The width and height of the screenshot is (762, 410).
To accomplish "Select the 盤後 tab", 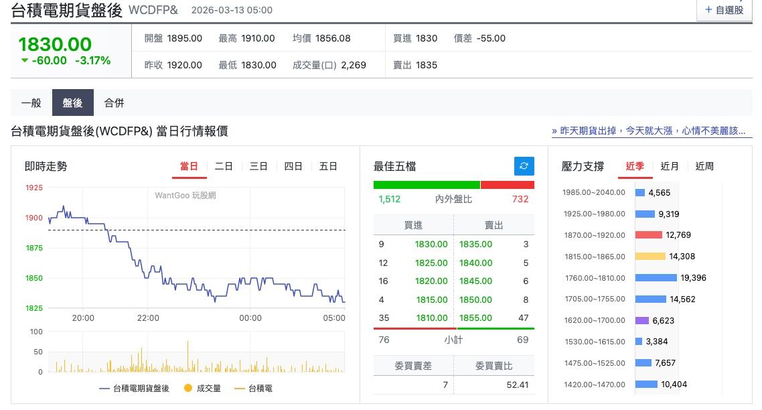I will tap(72, 103).
